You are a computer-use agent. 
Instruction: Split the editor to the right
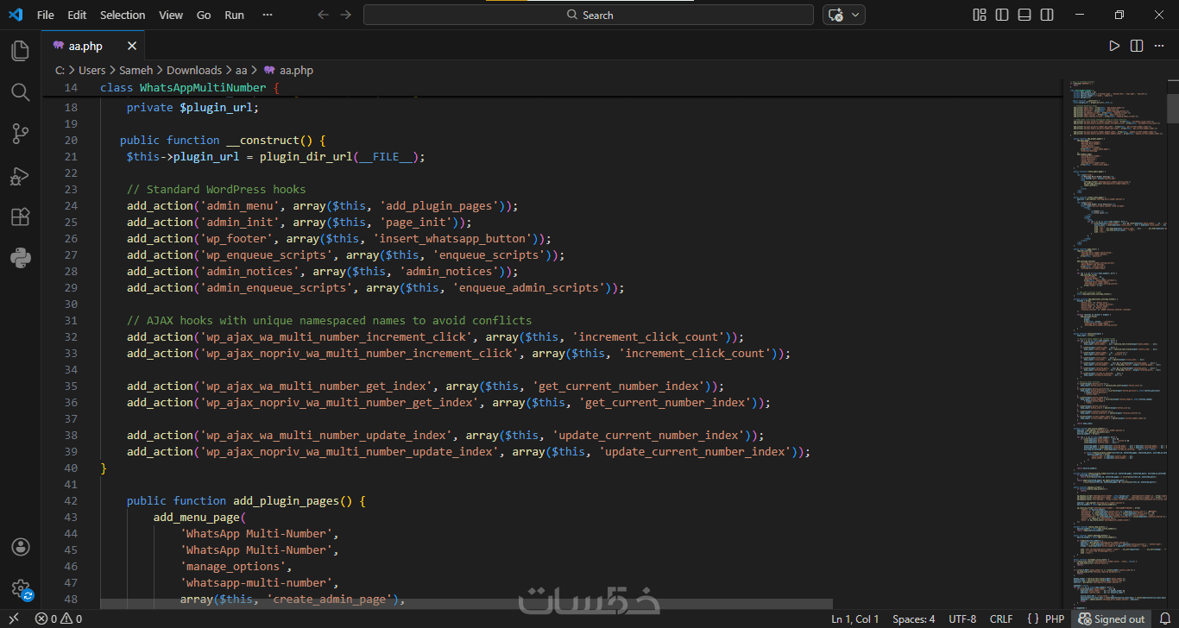point(1137,46)
